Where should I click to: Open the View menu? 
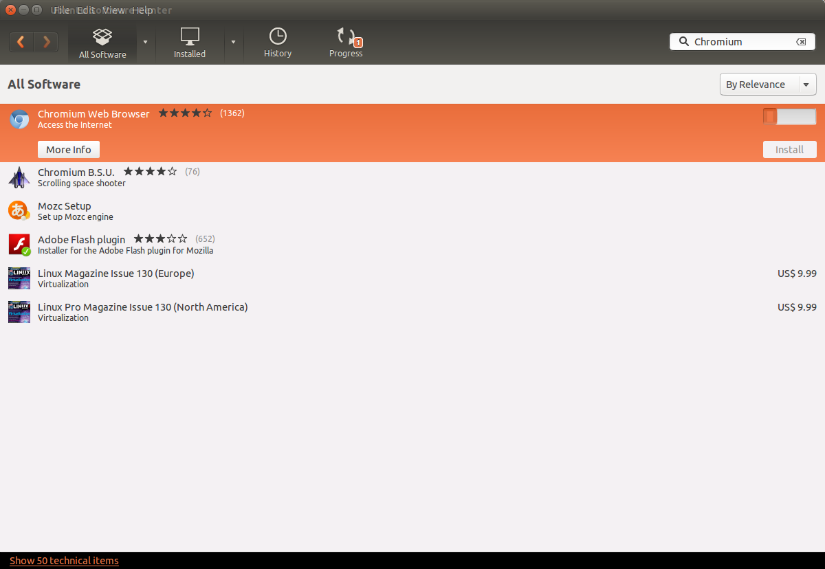pyautogui.click(x=114, y=10)
